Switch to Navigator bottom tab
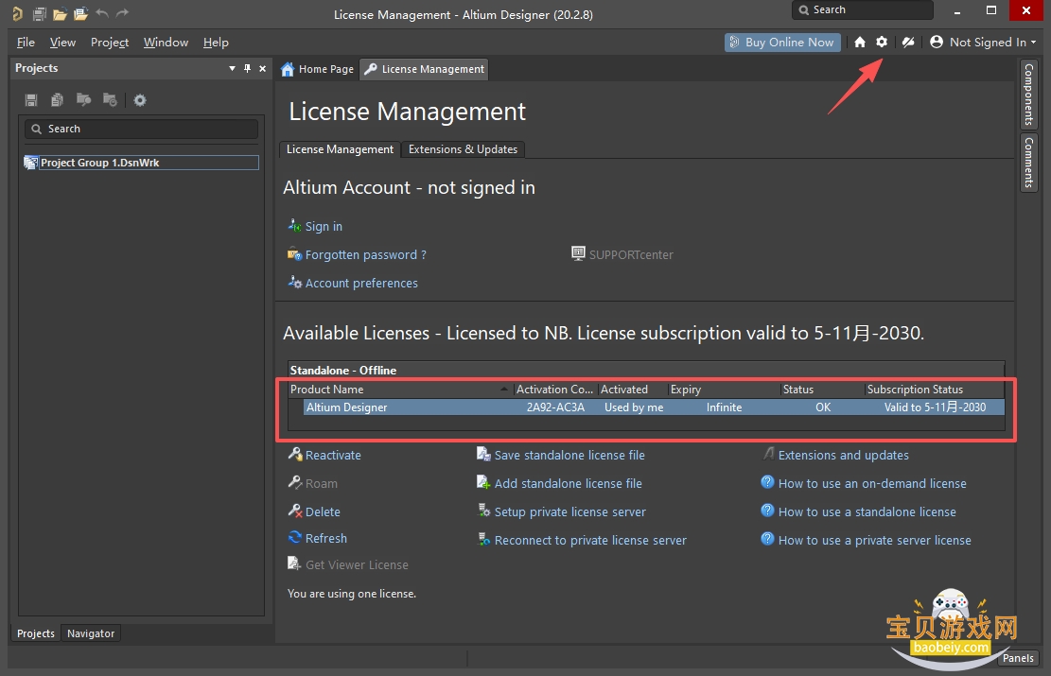1051x676 pixels. click(x=91, y=633)
